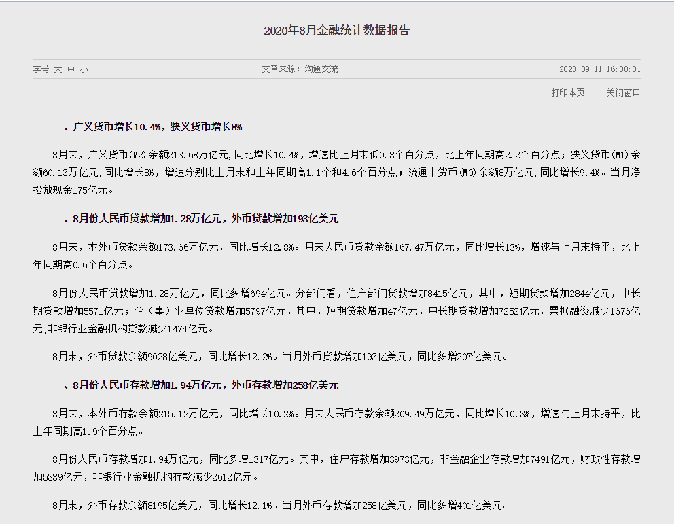Screen dimensions: 674x524
Task: Click the line 年同期高0.6个百分点
Action: pyautogui.click(x=83, y=265)
